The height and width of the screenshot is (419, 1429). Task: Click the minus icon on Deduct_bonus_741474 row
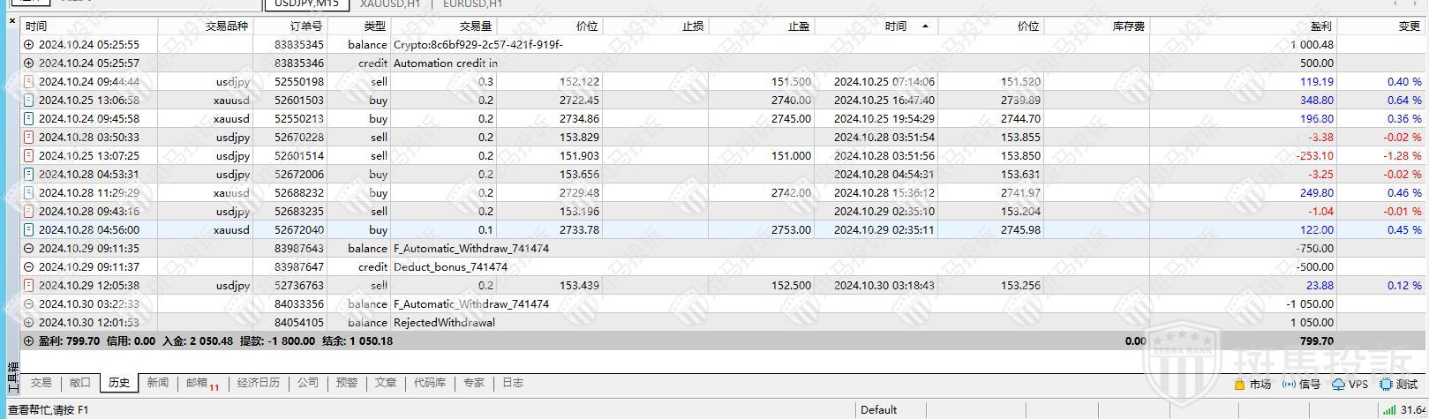click(29, 267)
